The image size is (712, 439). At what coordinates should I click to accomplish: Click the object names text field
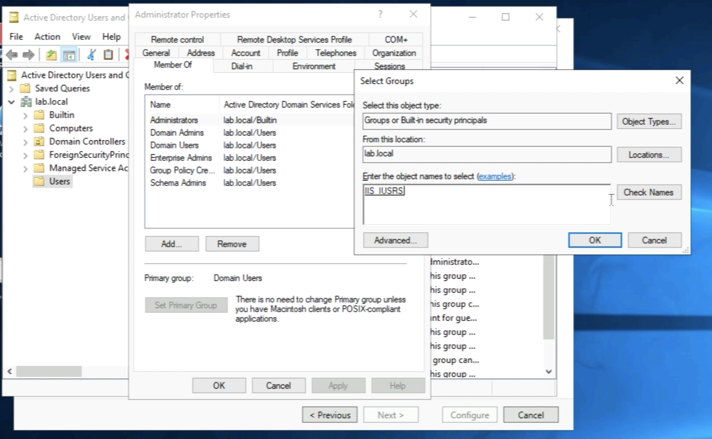pos(486,204)
